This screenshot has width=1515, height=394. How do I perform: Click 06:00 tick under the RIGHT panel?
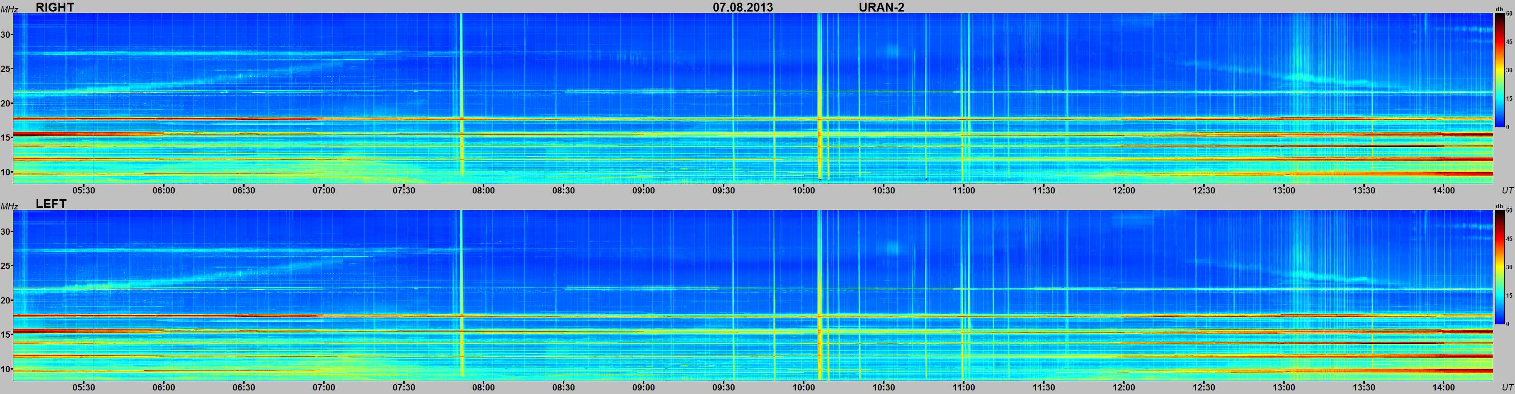pos(164,190)
